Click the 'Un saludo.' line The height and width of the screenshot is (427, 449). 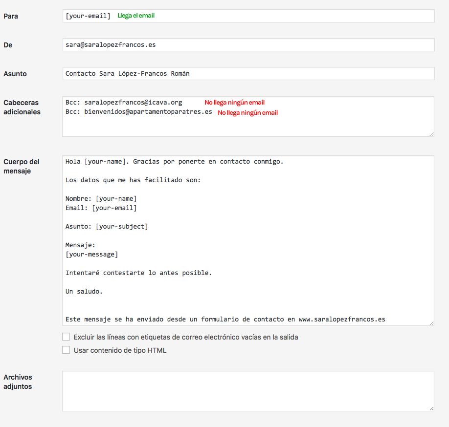click(84, 292)
